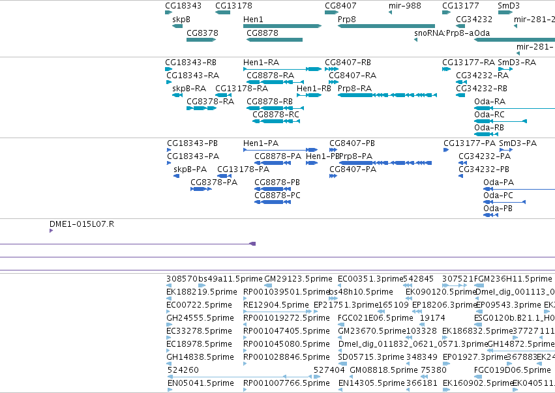
Task: Click the Hen1-PA protein label
Action: (x=261, y=143)
